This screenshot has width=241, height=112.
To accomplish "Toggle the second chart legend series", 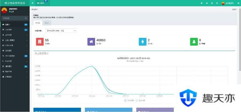I will pos(140,101).
